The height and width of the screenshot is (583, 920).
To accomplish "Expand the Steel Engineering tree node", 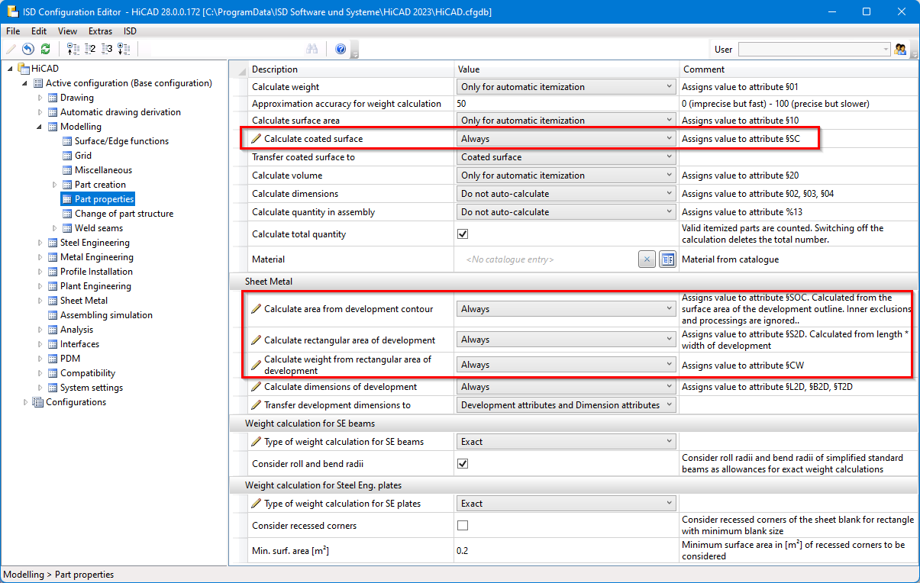I will 40,243.
